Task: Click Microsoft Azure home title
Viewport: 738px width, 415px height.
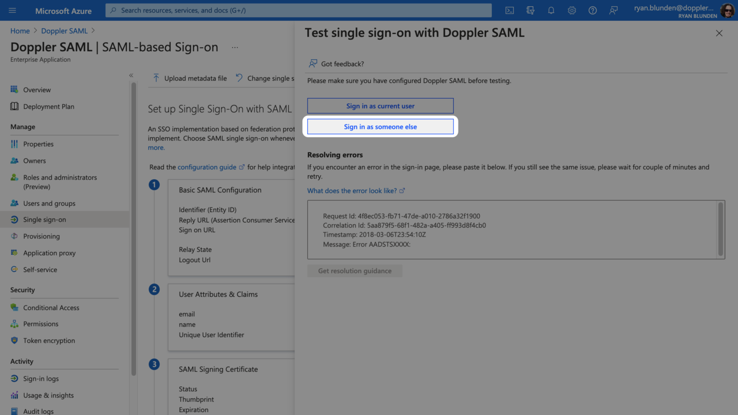Action: 63,11
